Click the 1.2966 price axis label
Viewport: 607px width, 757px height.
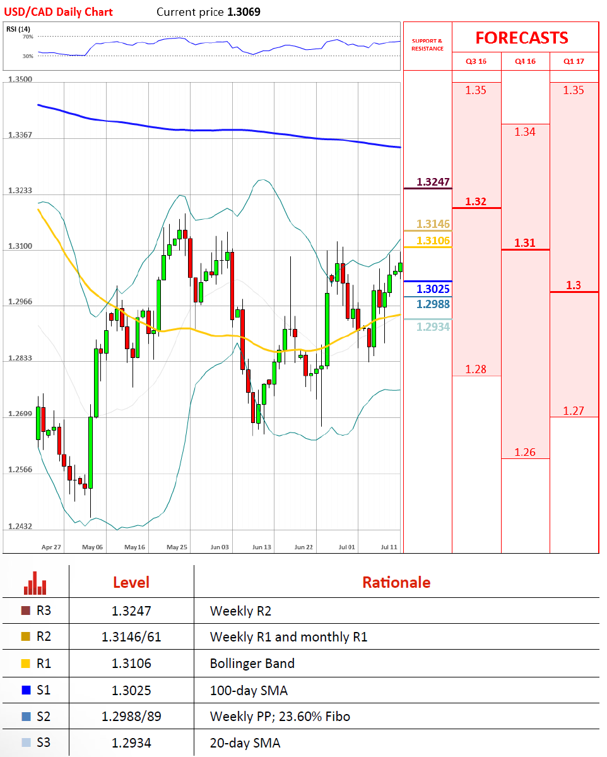pos(20,302)
